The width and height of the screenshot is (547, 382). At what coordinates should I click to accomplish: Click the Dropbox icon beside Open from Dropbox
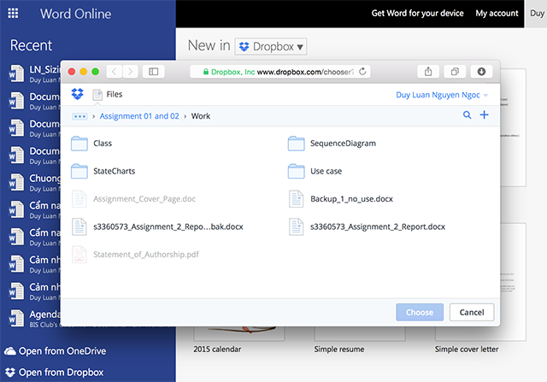[x=10, y=373]
